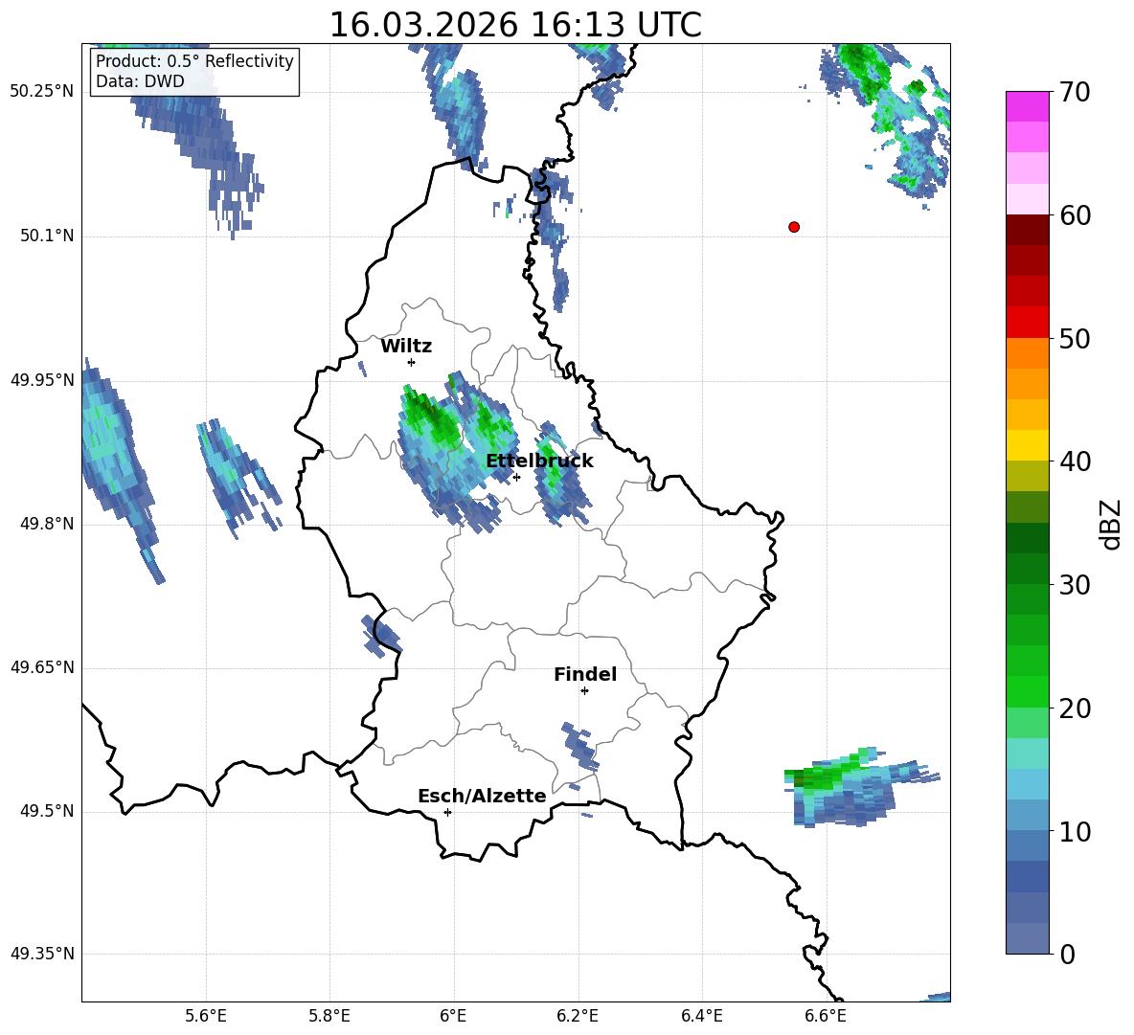
Task: Click the 60 label on the colorbar
Action: pos(1074,215)
